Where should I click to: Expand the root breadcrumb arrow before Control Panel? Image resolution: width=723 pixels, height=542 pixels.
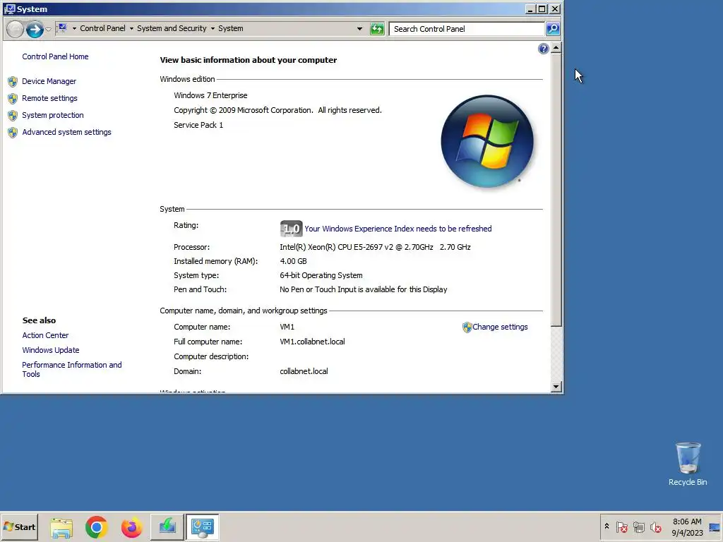point(74,28)
